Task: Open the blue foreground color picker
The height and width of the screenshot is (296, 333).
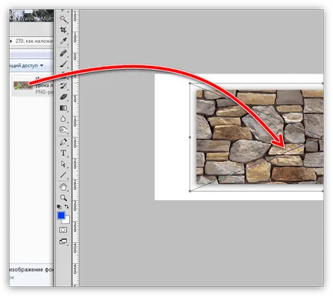Action: [x=61, y=215]
